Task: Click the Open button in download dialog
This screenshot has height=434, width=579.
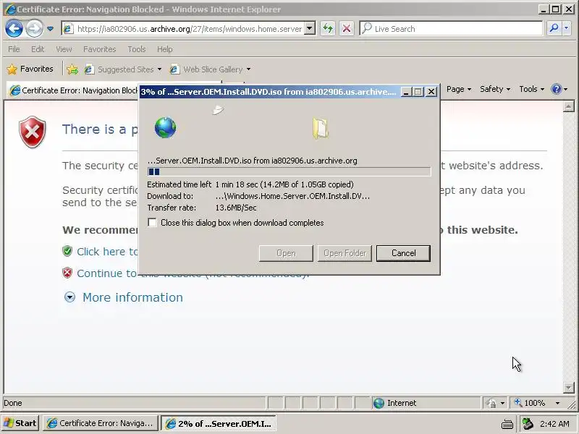Action: pos(286,253)
